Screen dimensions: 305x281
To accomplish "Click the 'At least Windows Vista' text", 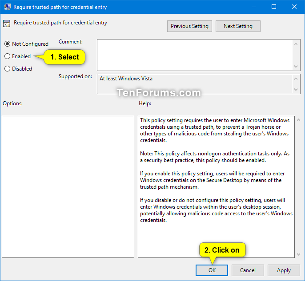I will (x=126, y=79).
